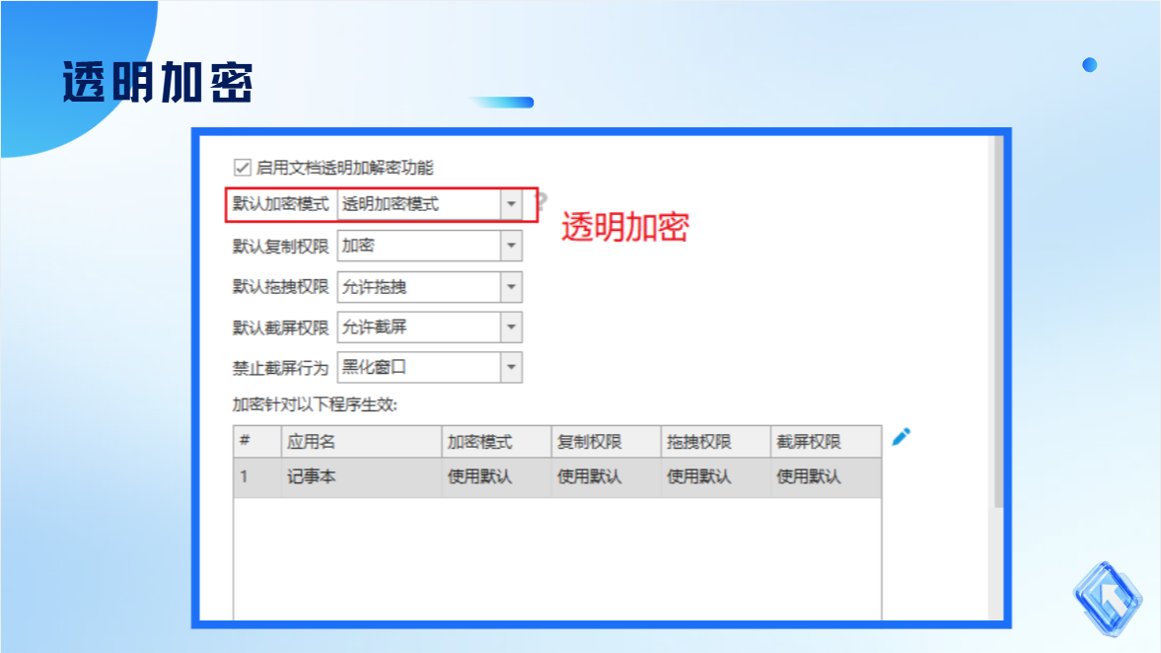Click the 加密针对以下程序生效 label
This screenshot has height=653, width=1161.
[315, 405]
